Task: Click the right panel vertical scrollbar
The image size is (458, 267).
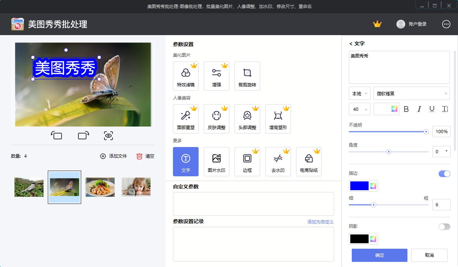Action: 455,101
